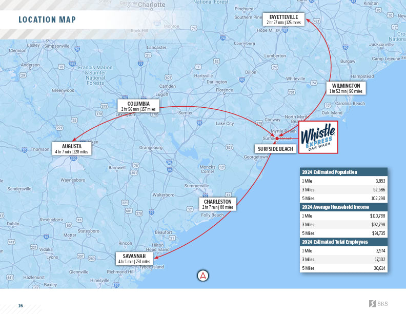Click the 5 Miles population value 102,298
This screenshot has width=406, height=314.
[x=378, y=199]
